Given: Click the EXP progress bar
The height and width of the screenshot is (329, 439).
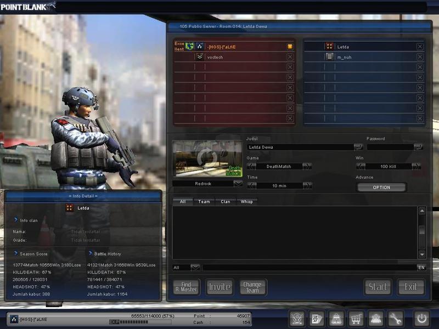Looking at the screenshot, I should pos(140,322).
